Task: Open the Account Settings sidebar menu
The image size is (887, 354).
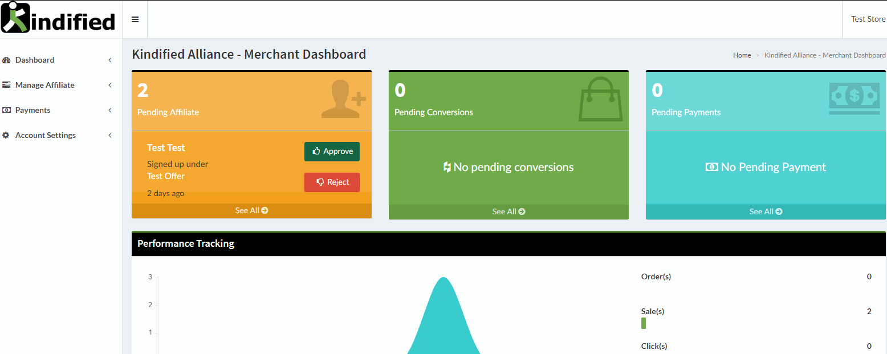Action: pyautogui.click(x=61, y=135)
